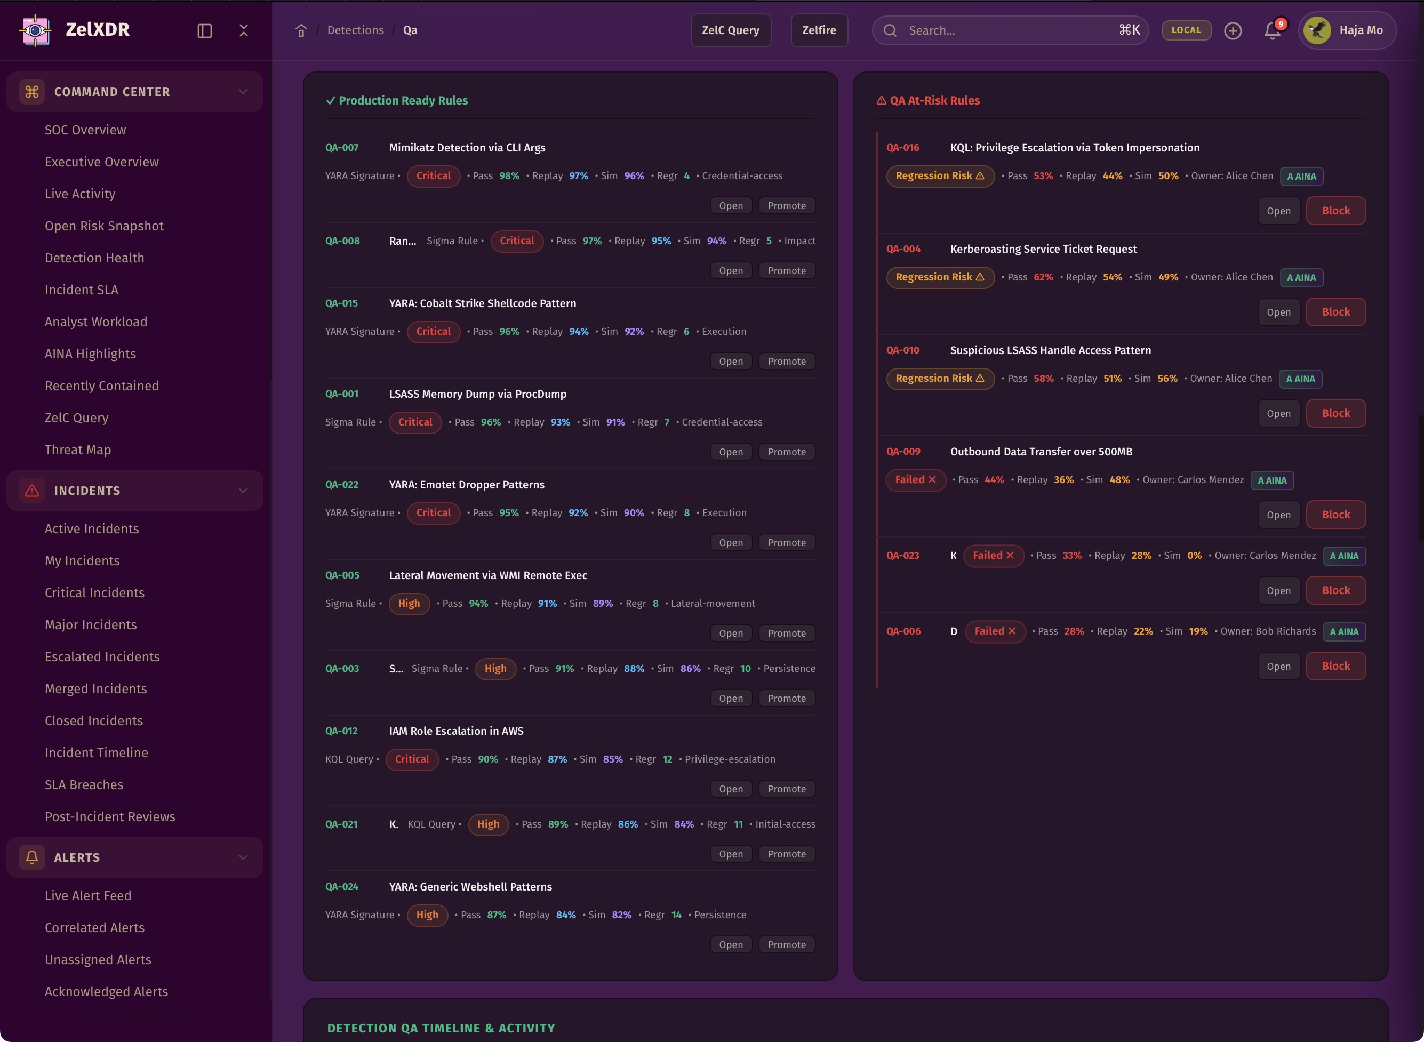Toggle the sidebar panel layout icon
Screen dimensions: 1424x1042
tap(204, 31)
